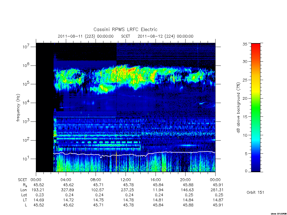
Task: Click the frequency axis label 10^6
Action: (26, 65)
